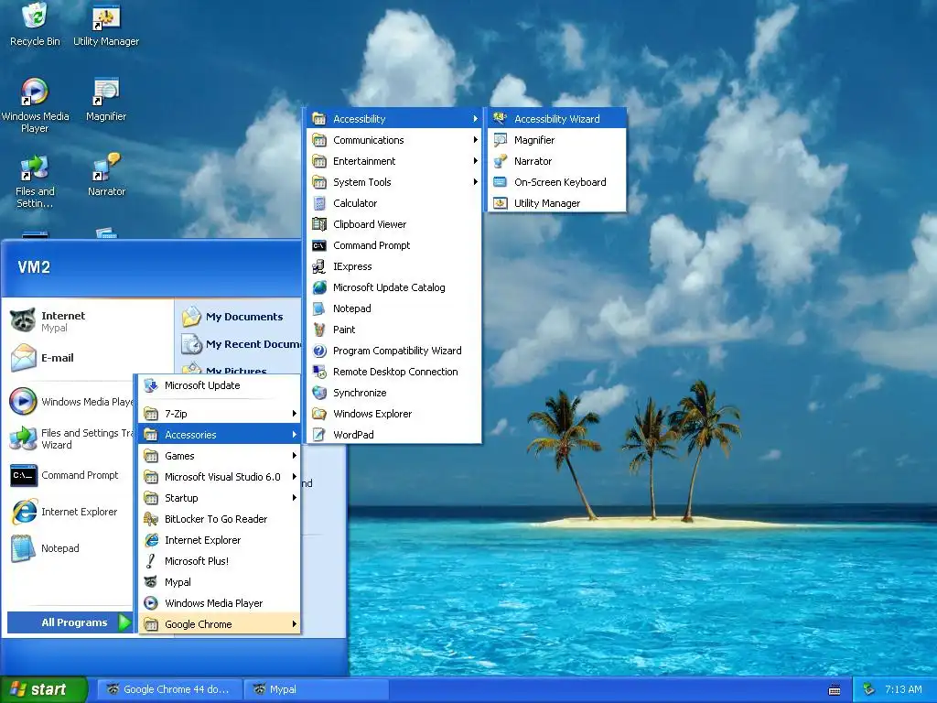937x703 pixels.
Task: Click Windows Media Player in All Programs
Action: pos(220,603)
